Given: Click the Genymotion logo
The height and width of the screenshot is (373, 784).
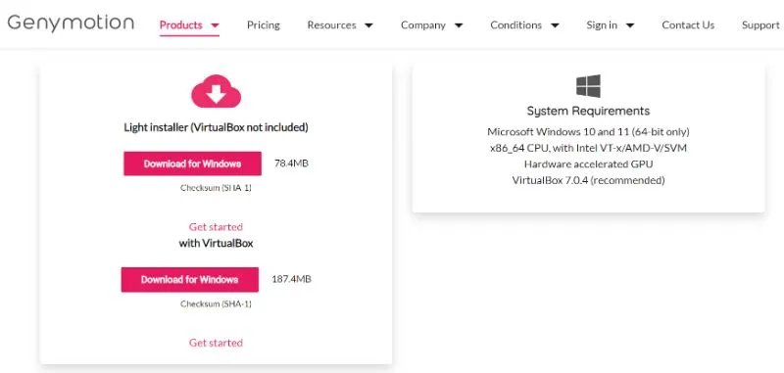Looking at the screenshot, I should point(71,23).
